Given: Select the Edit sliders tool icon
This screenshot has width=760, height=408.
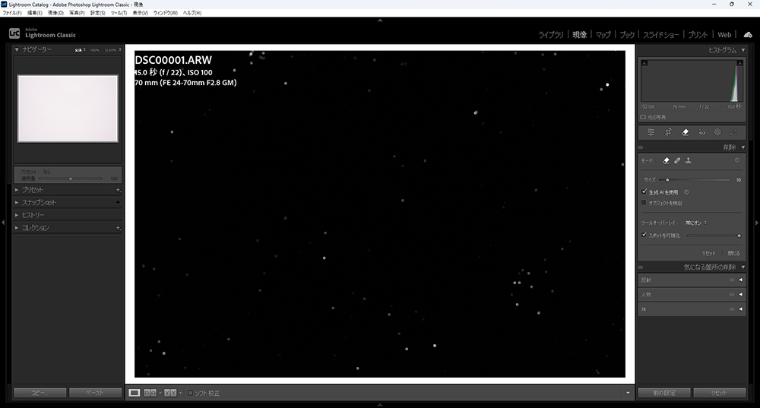Looking at the screenshot, I should 651,132.
